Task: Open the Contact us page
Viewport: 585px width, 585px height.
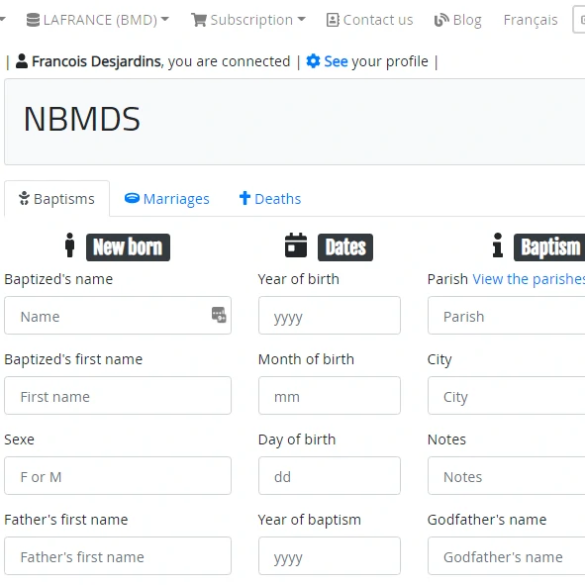Action: pyautogui.click(x=369, y=20)
